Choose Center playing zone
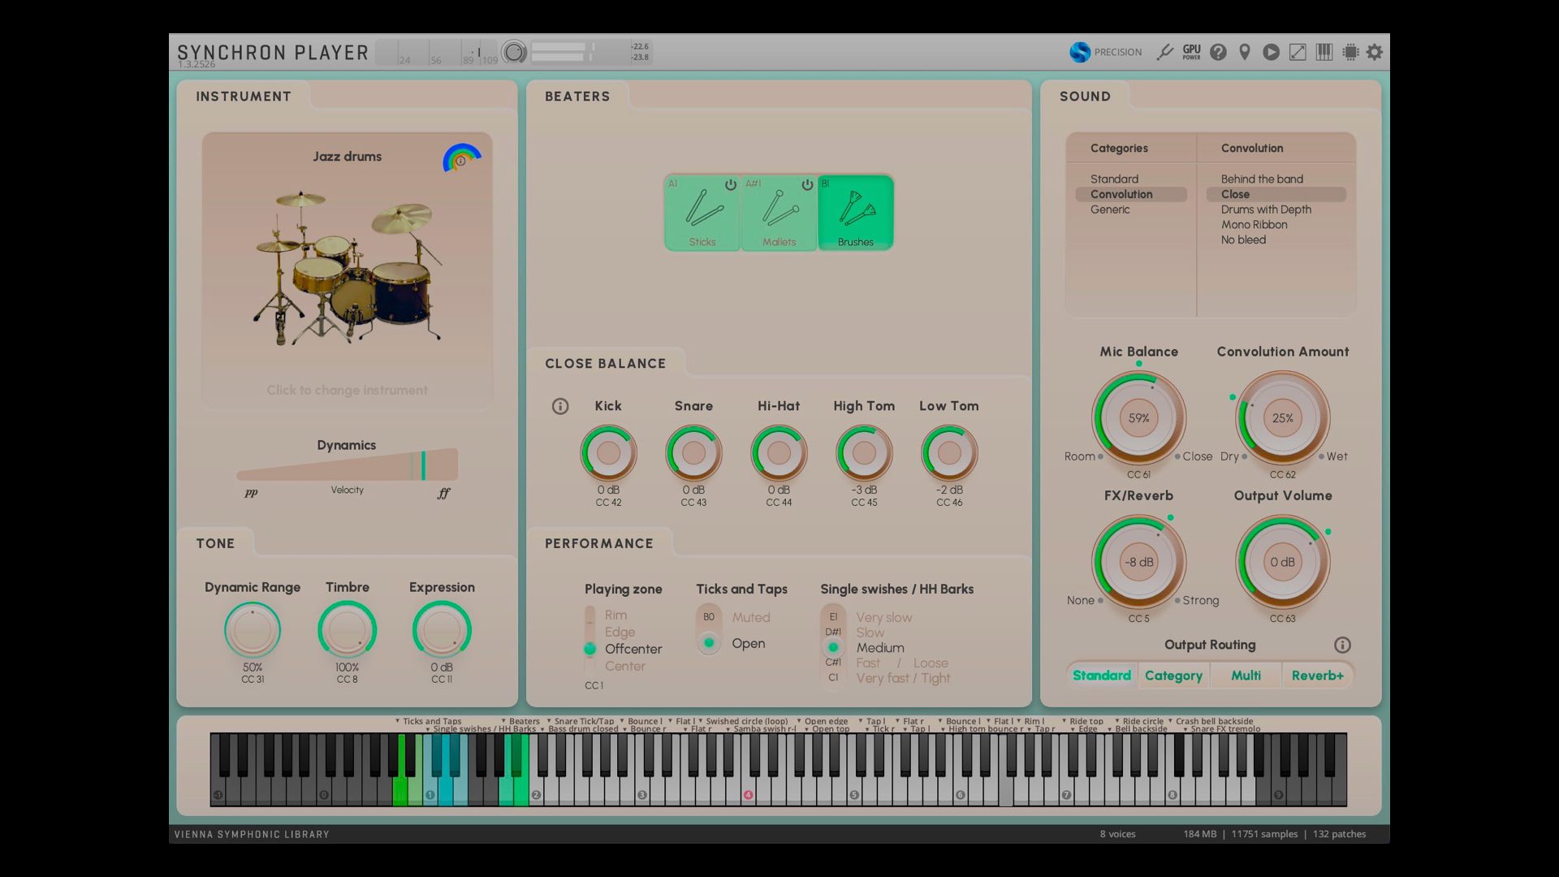Image resolution: width=1559 pixels, height=877 pixels. coord(625,666)
